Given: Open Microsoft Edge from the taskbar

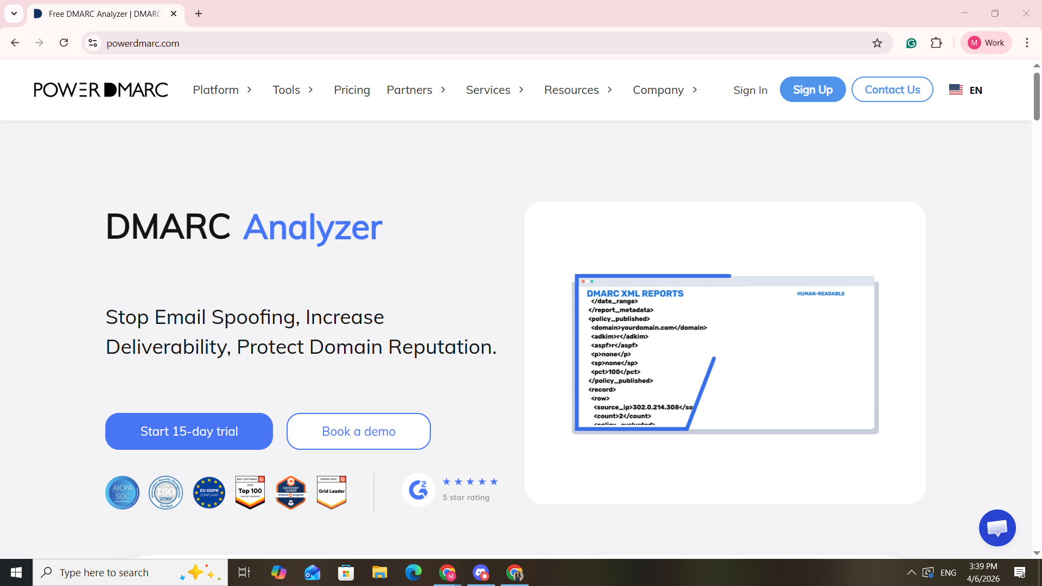Looking at the screenshot, I should 413,572.
